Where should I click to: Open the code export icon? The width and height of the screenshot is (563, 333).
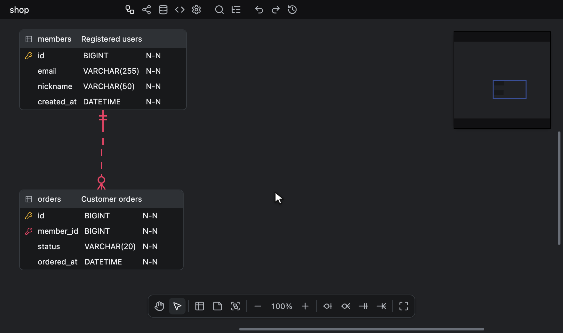click(x=180, y=10)
